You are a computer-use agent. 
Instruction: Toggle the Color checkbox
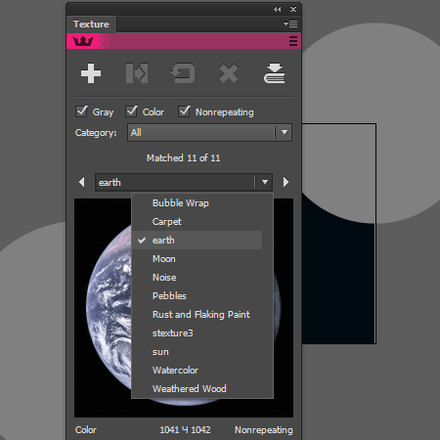tap(131, 111)
